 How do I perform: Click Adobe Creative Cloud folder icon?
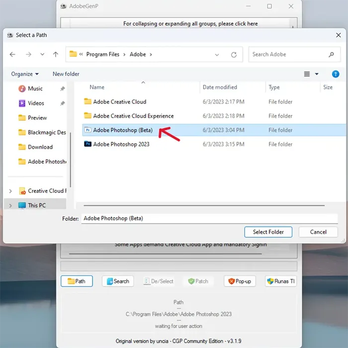87,101
